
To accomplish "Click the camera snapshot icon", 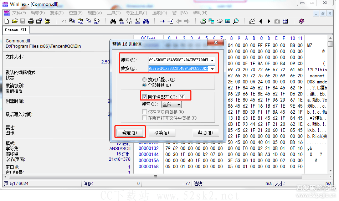I will [x=277, y=21].
